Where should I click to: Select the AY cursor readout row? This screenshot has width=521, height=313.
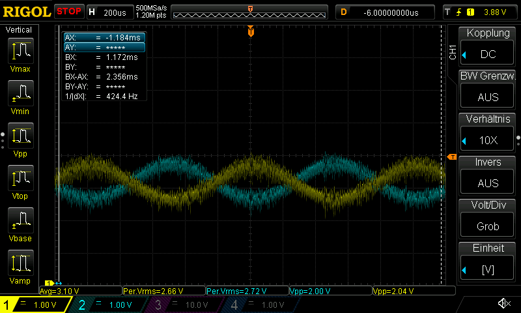[x=104, y=48]
